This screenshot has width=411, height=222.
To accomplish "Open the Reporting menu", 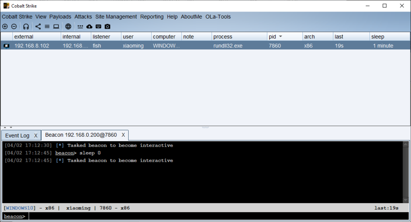I will point(152,17).
